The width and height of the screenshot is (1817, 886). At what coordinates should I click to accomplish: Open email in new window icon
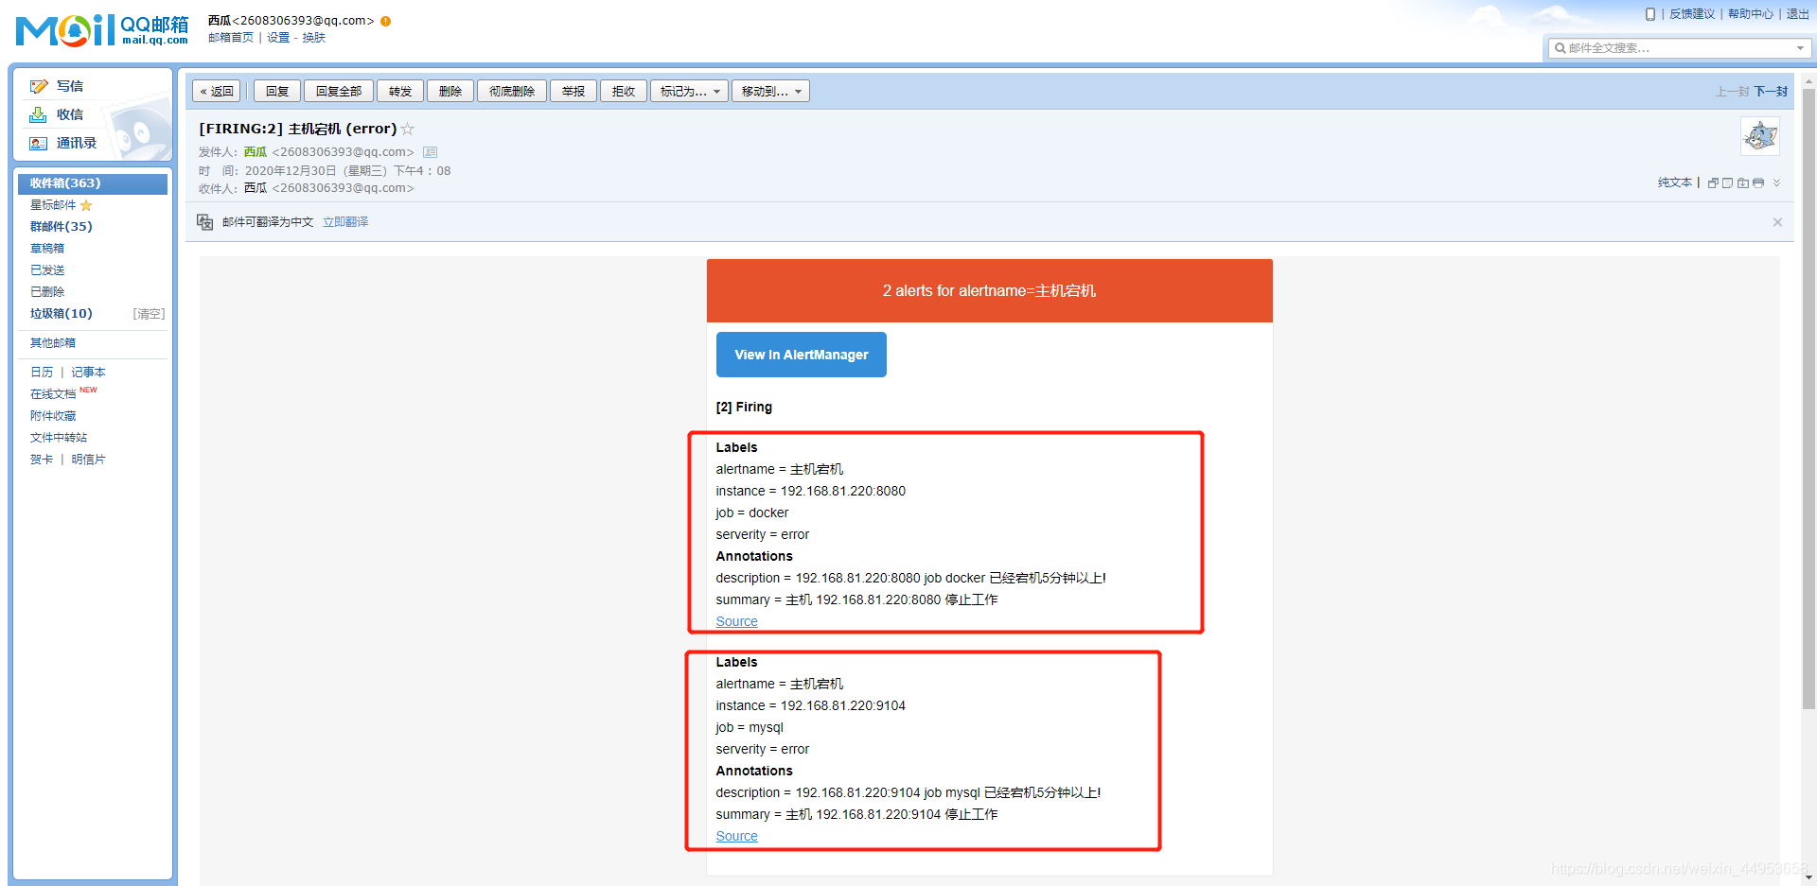1713,183
